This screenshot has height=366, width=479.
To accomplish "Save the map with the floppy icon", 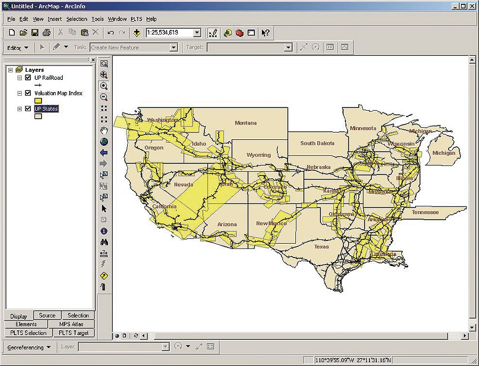I will click(35, 32).
